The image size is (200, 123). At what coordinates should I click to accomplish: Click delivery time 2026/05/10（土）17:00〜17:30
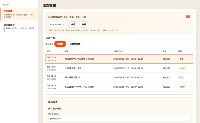tap(128, 68)
